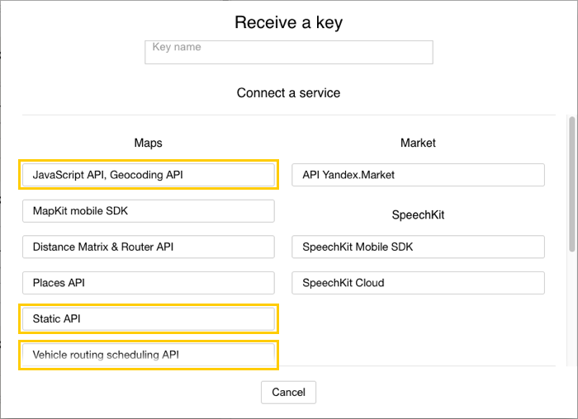Click the Key name placeholder text
This screenshot has width=578, height=419.
pos(177,48)
